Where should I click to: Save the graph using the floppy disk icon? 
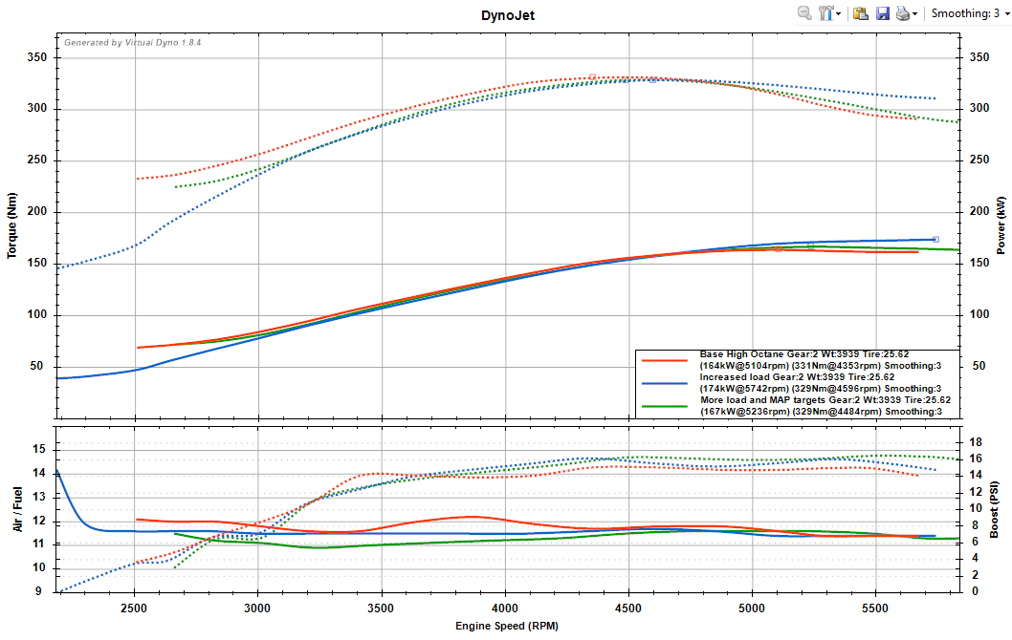pyautogui.click(x=882, y=12)
